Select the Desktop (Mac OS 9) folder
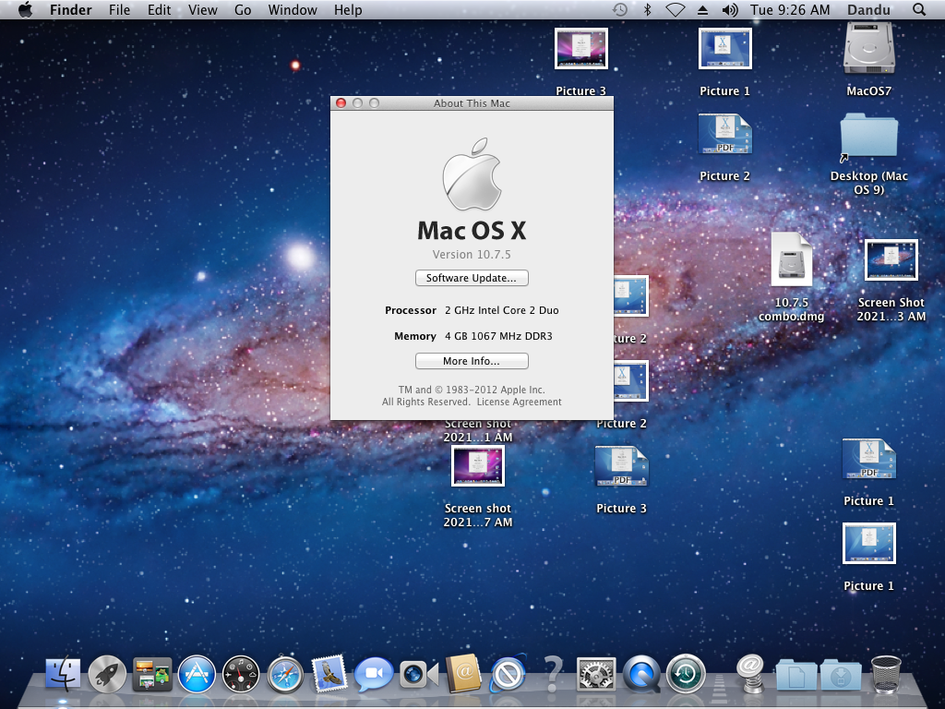 pyautogui.click(x=869, y=137)
